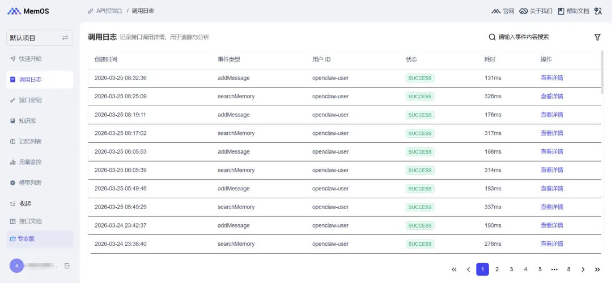Image resolution: width=612 pixels, height=283 pixels.
Task: Go to page 2 of logs
Action: click(x=497, y=269)
